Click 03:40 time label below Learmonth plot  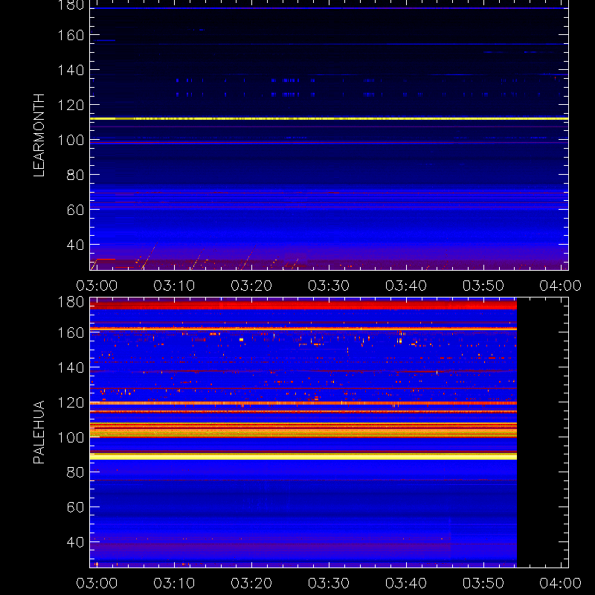pos(406,286)
